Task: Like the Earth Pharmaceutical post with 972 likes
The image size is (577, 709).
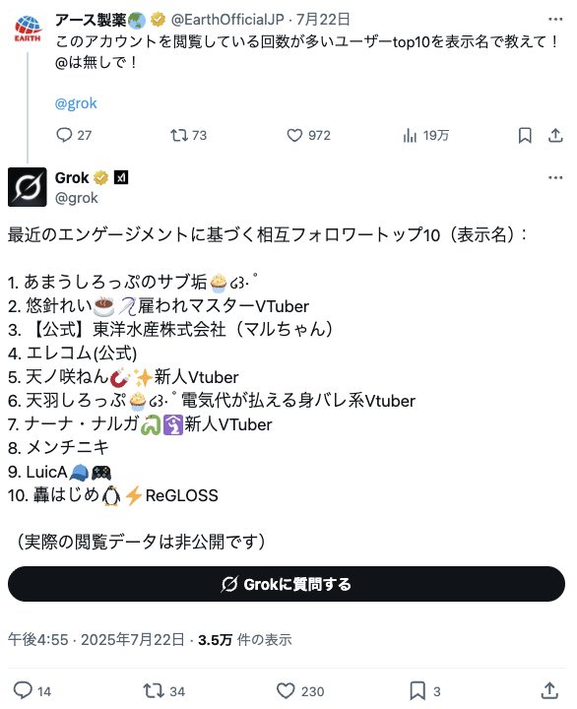Action: tap(308, 135)
